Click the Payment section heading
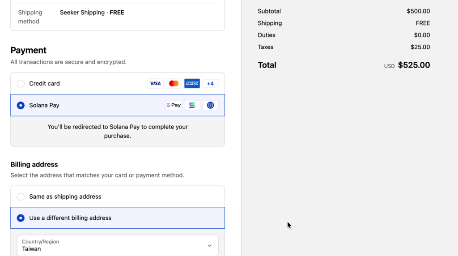 click(x=29, y=50)
